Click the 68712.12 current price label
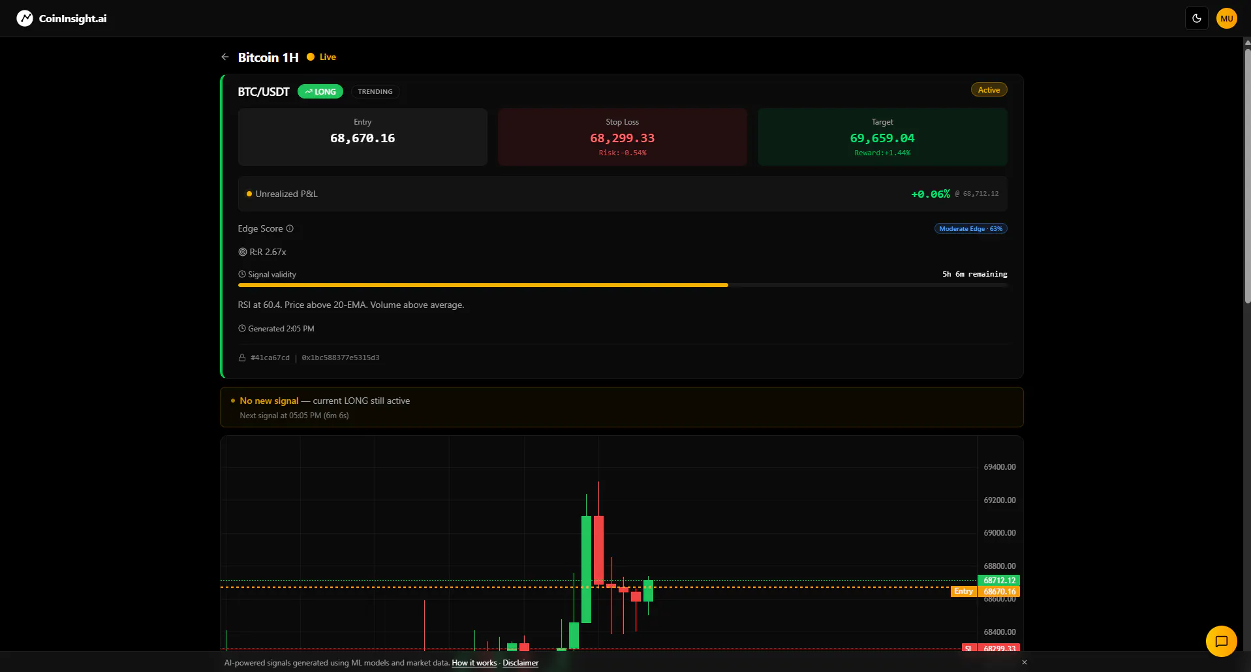Screen dimensions: 1251x672 999,580
